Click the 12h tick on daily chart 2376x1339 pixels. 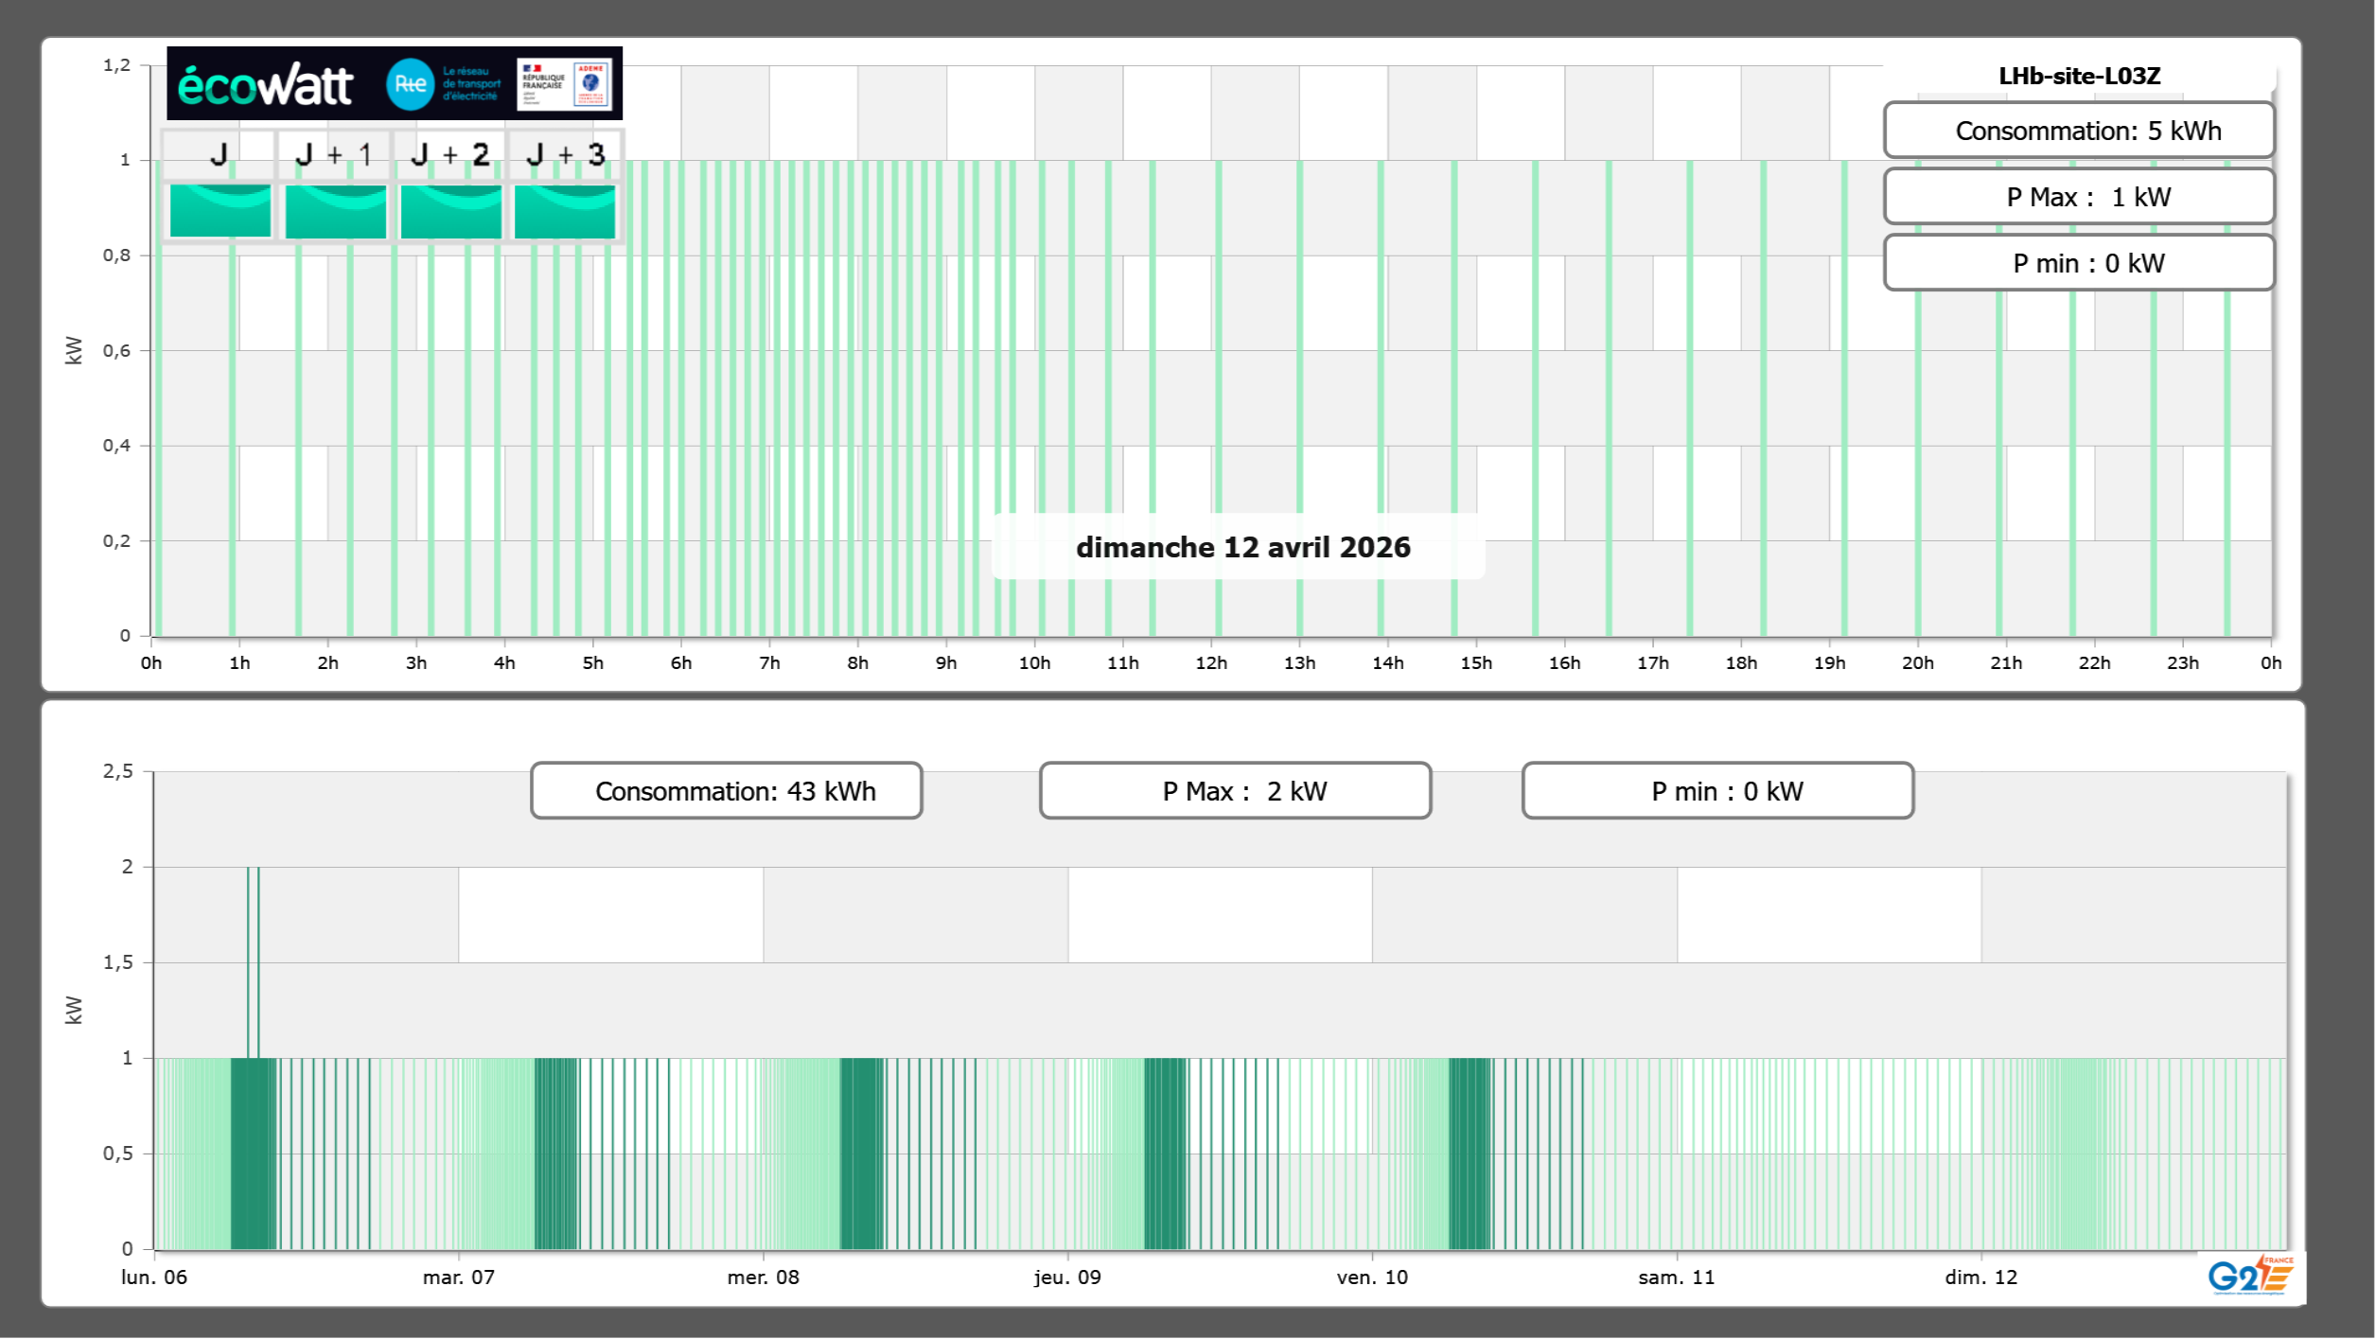click(x=1210, y=663)
